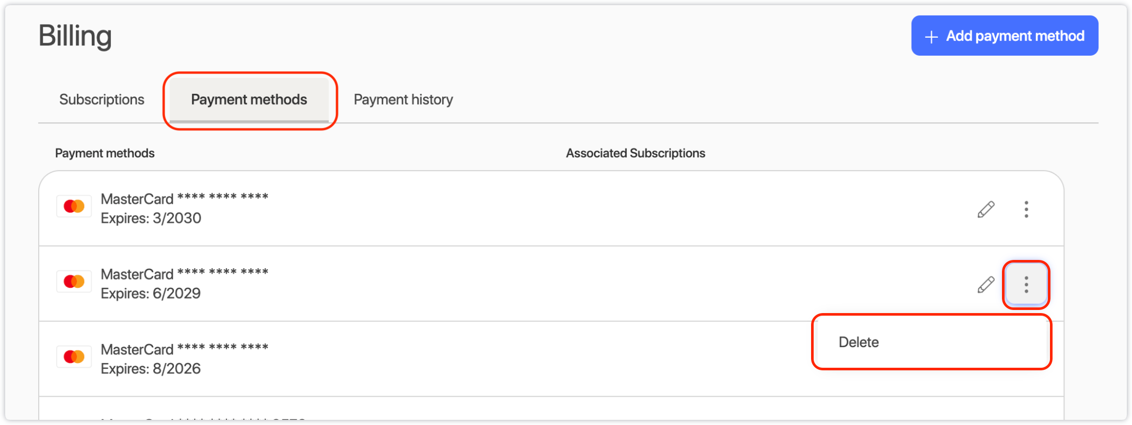This screenshot has width=1132, height=425.
Task: Click the MasterCard logo of card expiring 3/2030
Action: 74,206
